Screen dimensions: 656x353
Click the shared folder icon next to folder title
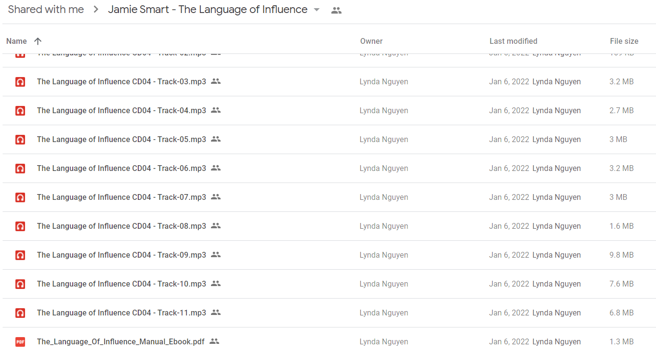(x=337, y=10)
